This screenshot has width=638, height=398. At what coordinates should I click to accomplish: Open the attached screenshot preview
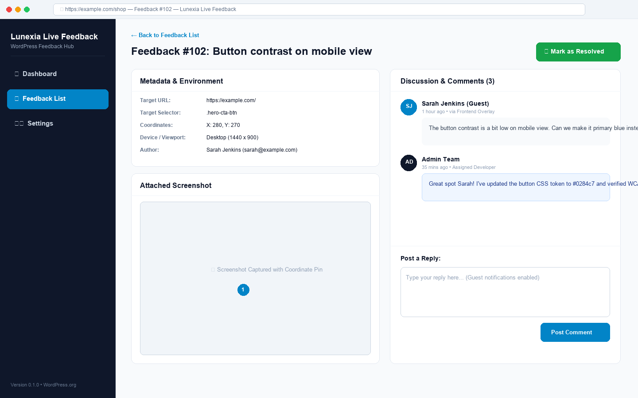[x=255, y=278]
